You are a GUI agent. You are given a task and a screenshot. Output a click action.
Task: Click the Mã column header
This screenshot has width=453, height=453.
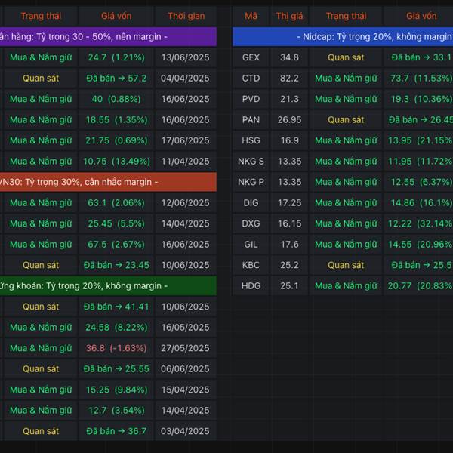251,16
